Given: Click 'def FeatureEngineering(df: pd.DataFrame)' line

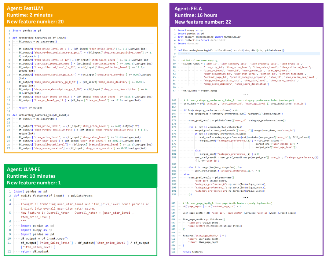Looking at the screenshot, I should (232, 50).
